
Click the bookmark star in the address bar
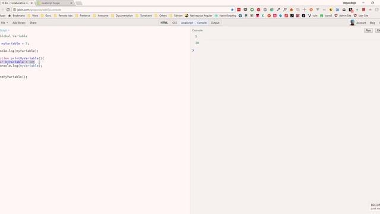[x=232, y=10]
